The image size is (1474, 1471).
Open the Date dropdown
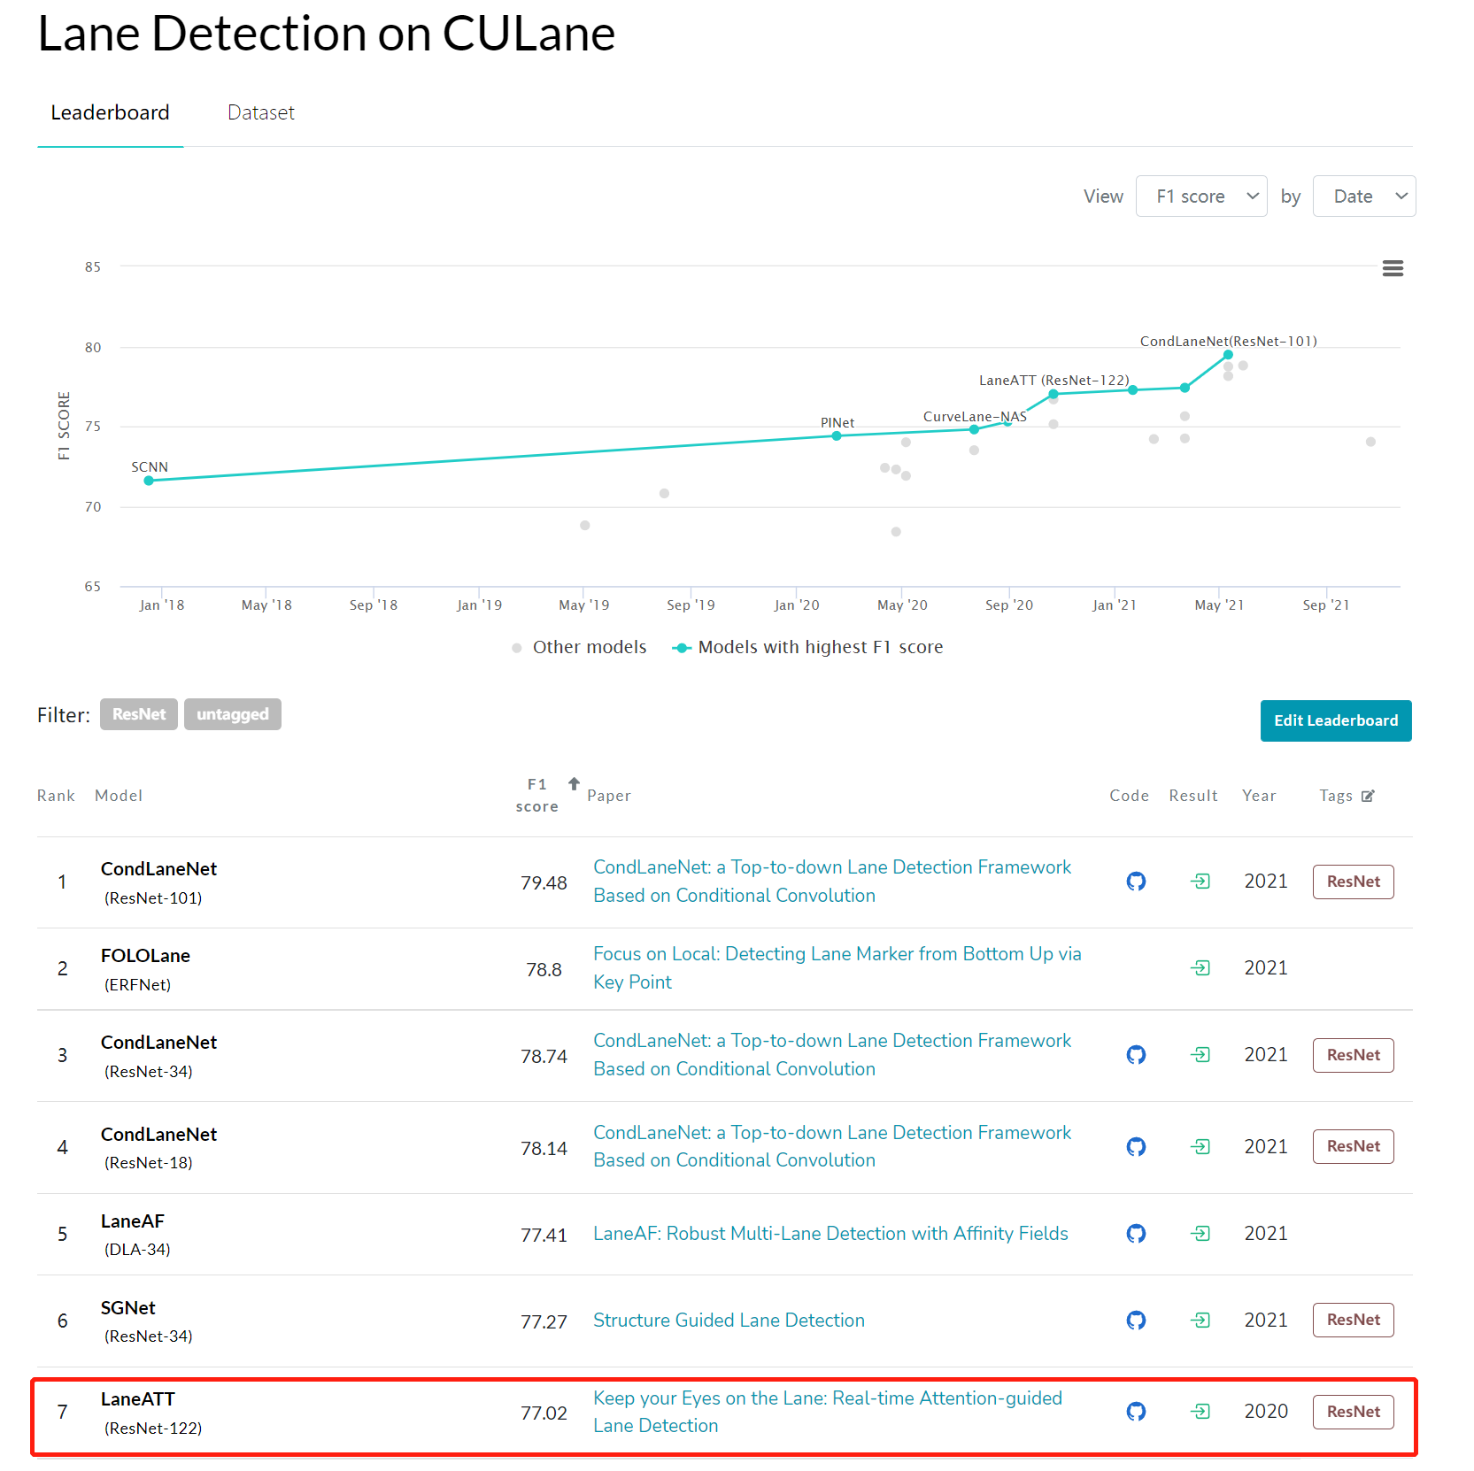point(1364,196)
